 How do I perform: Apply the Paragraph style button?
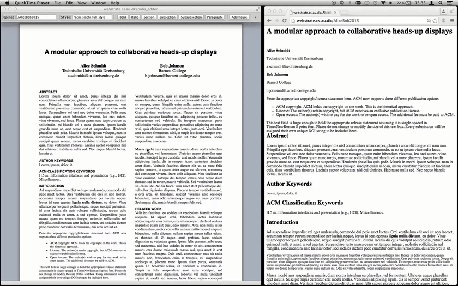[x=214, y=17]
